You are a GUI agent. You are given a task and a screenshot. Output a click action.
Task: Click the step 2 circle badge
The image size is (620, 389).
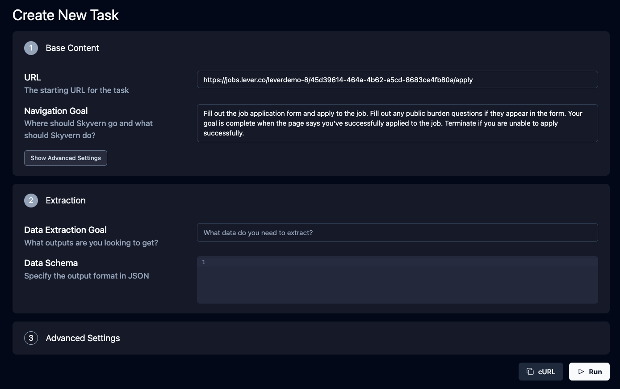pos(31,200)
